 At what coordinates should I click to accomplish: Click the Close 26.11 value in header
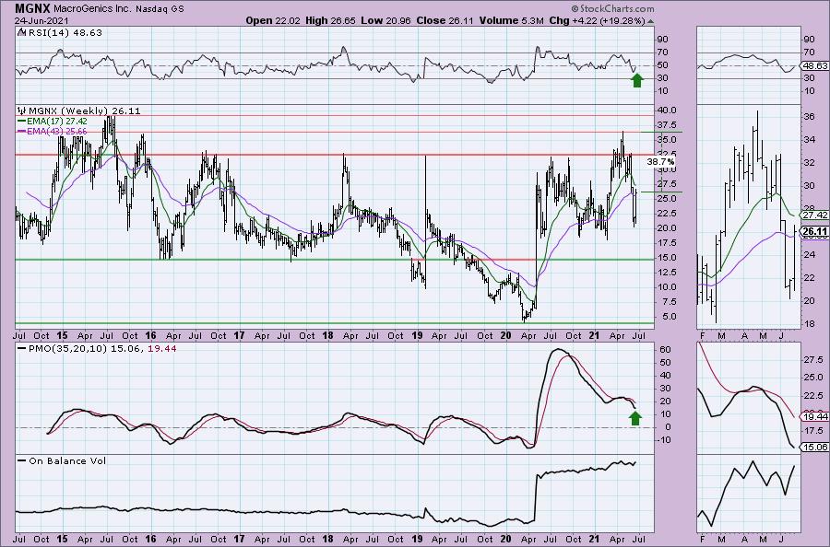tap(445, 20)
